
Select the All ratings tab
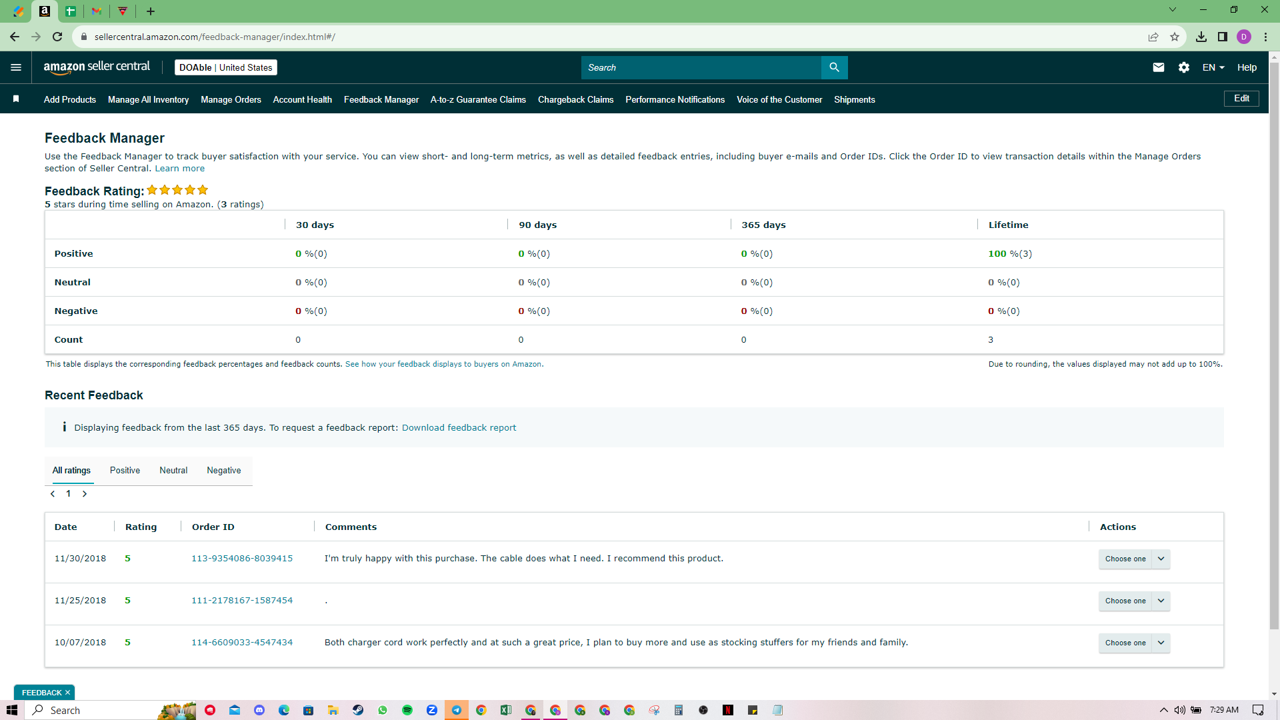pos(71,470)
